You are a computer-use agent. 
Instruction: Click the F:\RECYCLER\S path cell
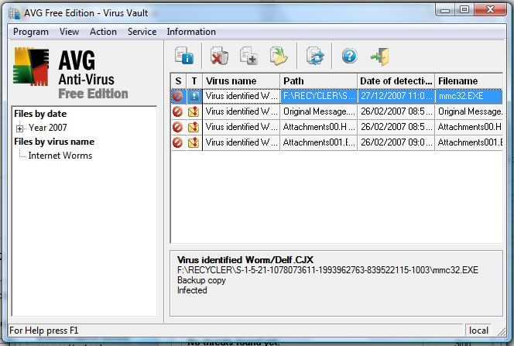[319, 96]
